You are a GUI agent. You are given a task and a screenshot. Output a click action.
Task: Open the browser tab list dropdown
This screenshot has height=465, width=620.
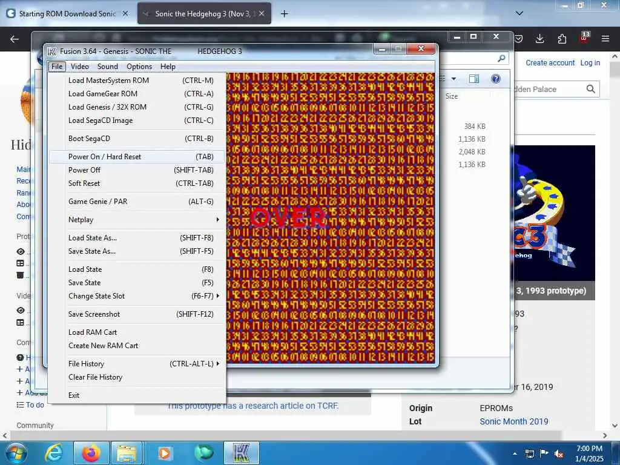tap(519, 13)
